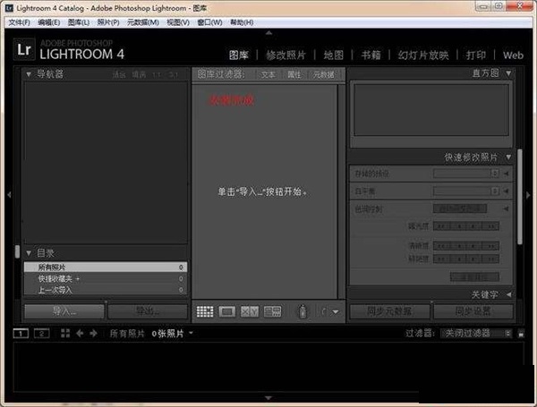Open the XY compare view
The image size is (537, 407).
250,311
